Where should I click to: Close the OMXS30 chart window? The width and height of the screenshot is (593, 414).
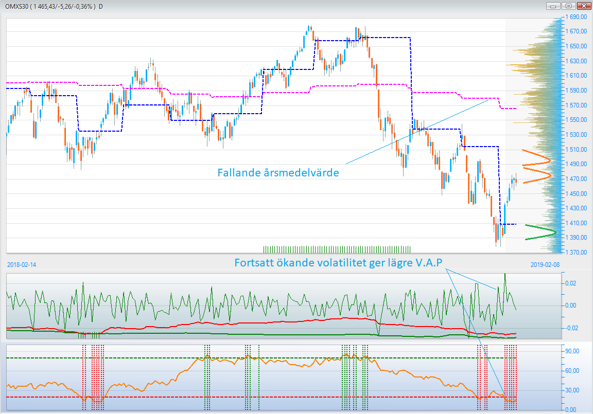(584, 6)
